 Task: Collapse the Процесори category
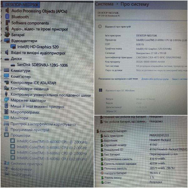(x=2, y=135)
